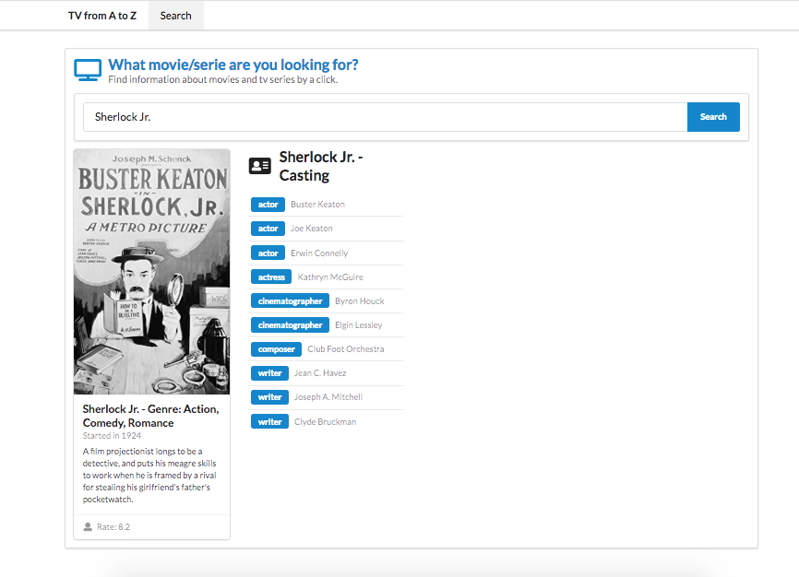
Task: Select the name Byron Houck
Action: tap(359, 301)
